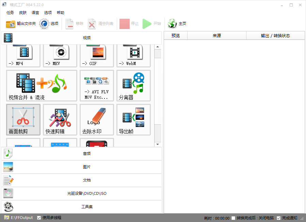The image size is (306, 222).
Task: Open the 皮肤 menu
Action: [x=23, y=13]
